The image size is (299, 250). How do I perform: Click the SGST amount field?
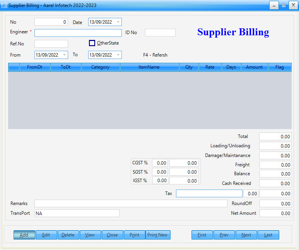click(x=184, y=172)
